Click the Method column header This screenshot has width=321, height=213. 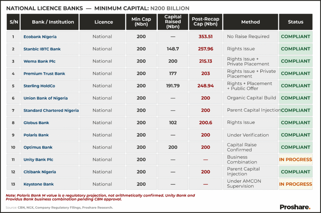click(250, 22)
